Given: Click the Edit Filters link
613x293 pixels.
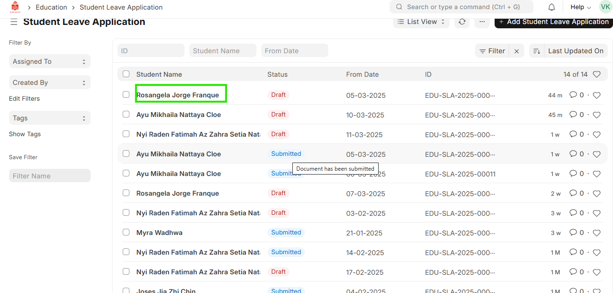Looking at the screenshot, I should click(x=24, y=98).
